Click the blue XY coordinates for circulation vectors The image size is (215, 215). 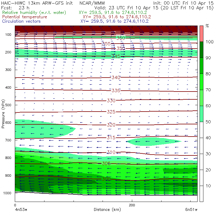tap(114, 21)
